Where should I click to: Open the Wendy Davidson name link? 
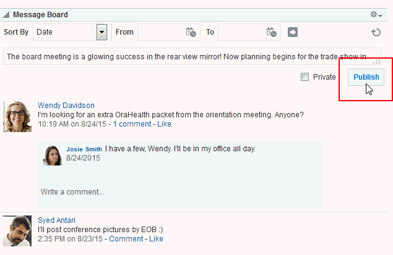coord(66,105)
